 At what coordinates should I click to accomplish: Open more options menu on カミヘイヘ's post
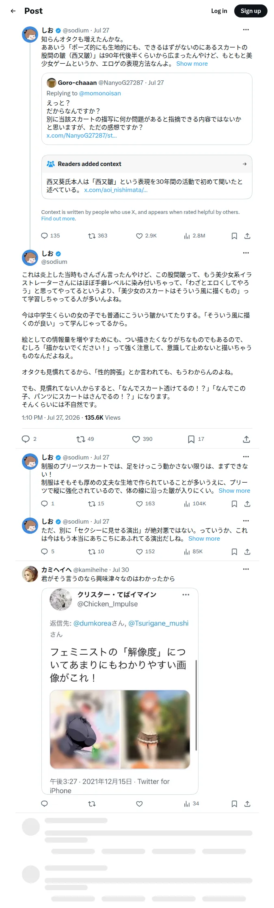click(246, 569)
